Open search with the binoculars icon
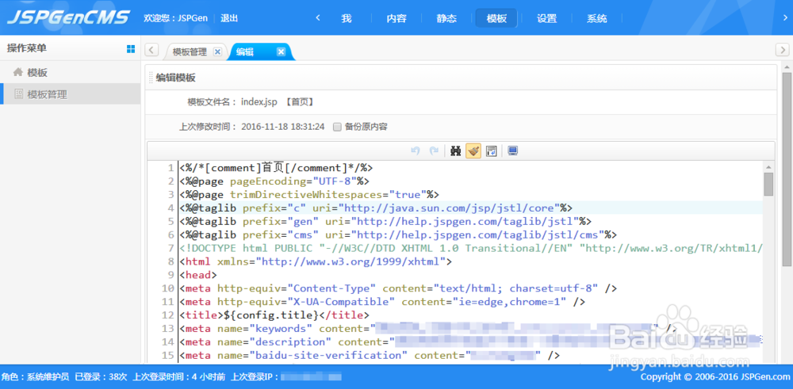The height and width of the screenshot is (389, 793). [456, 151]
